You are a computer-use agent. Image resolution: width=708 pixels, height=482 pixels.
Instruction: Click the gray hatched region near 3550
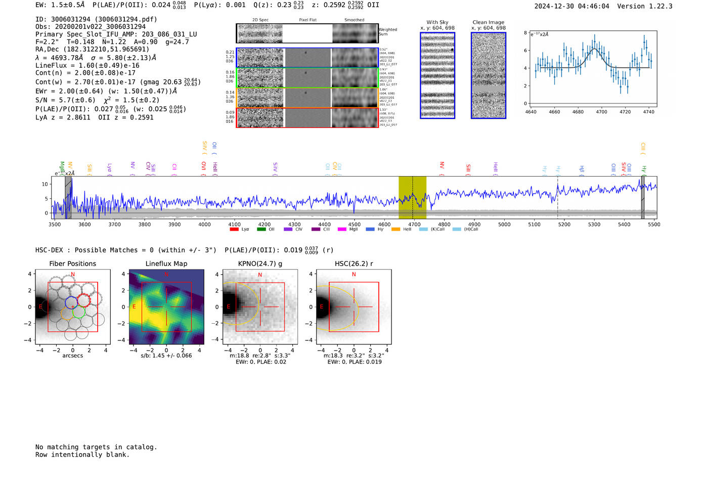[68, 197]
